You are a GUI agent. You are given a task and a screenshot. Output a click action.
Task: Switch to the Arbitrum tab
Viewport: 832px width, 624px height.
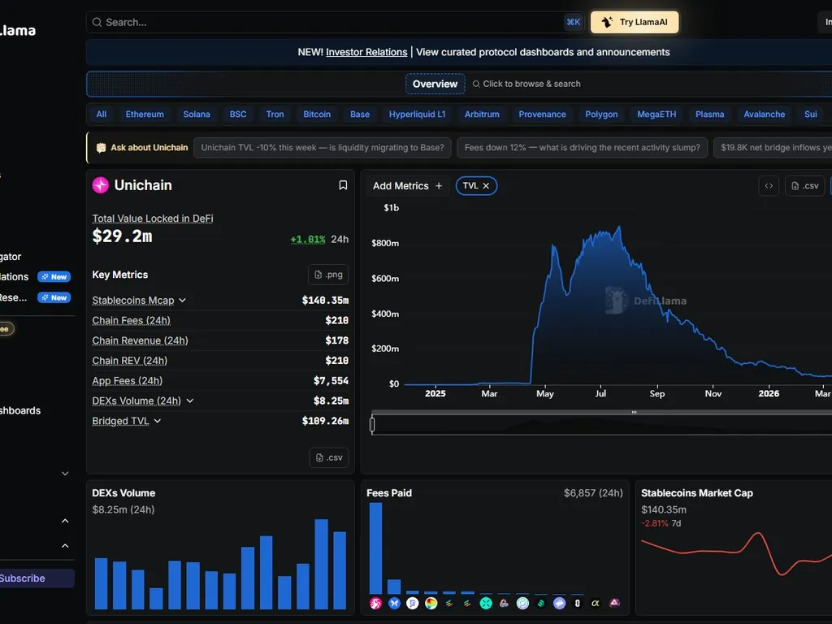pos(482,114)
